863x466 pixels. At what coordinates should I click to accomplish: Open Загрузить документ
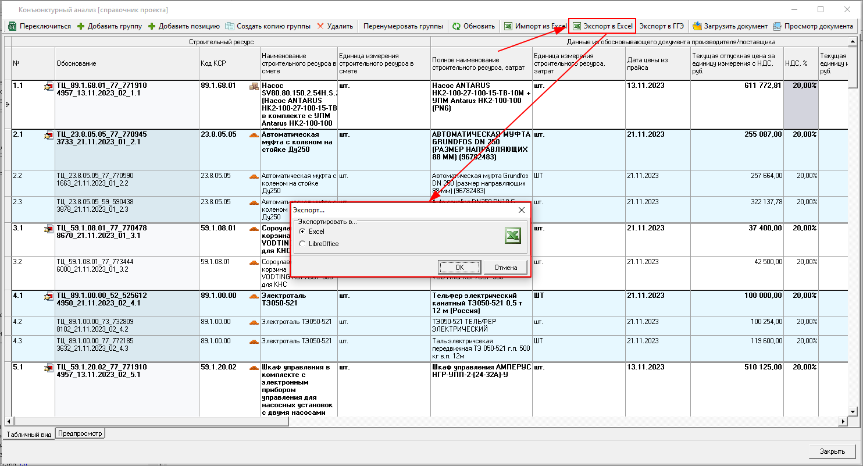point(730,26)
